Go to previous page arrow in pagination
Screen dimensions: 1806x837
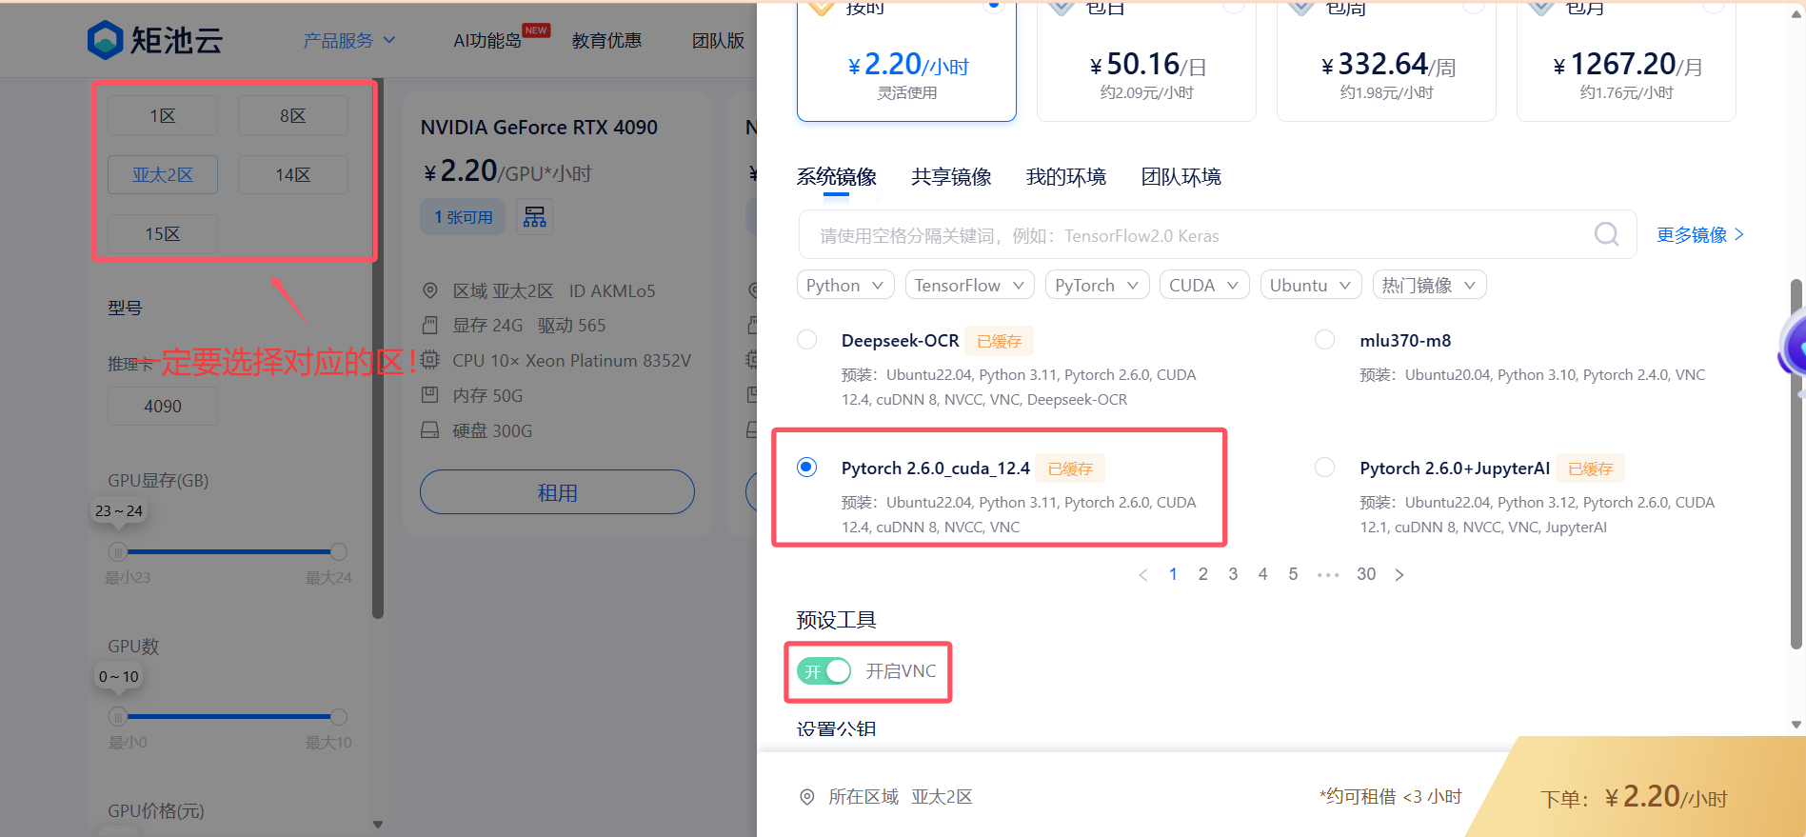[1143, 574]
